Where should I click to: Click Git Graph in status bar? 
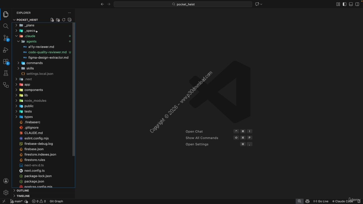pyautogui.click(x=56, y=201)
